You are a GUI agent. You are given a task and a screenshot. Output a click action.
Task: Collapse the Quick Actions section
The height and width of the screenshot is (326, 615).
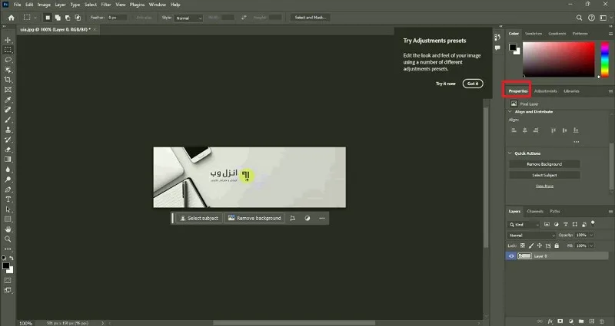coord(510,153)
